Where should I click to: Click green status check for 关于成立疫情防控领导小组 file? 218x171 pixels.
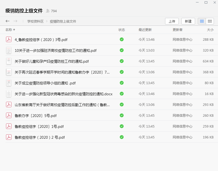(x=122, y=83)
